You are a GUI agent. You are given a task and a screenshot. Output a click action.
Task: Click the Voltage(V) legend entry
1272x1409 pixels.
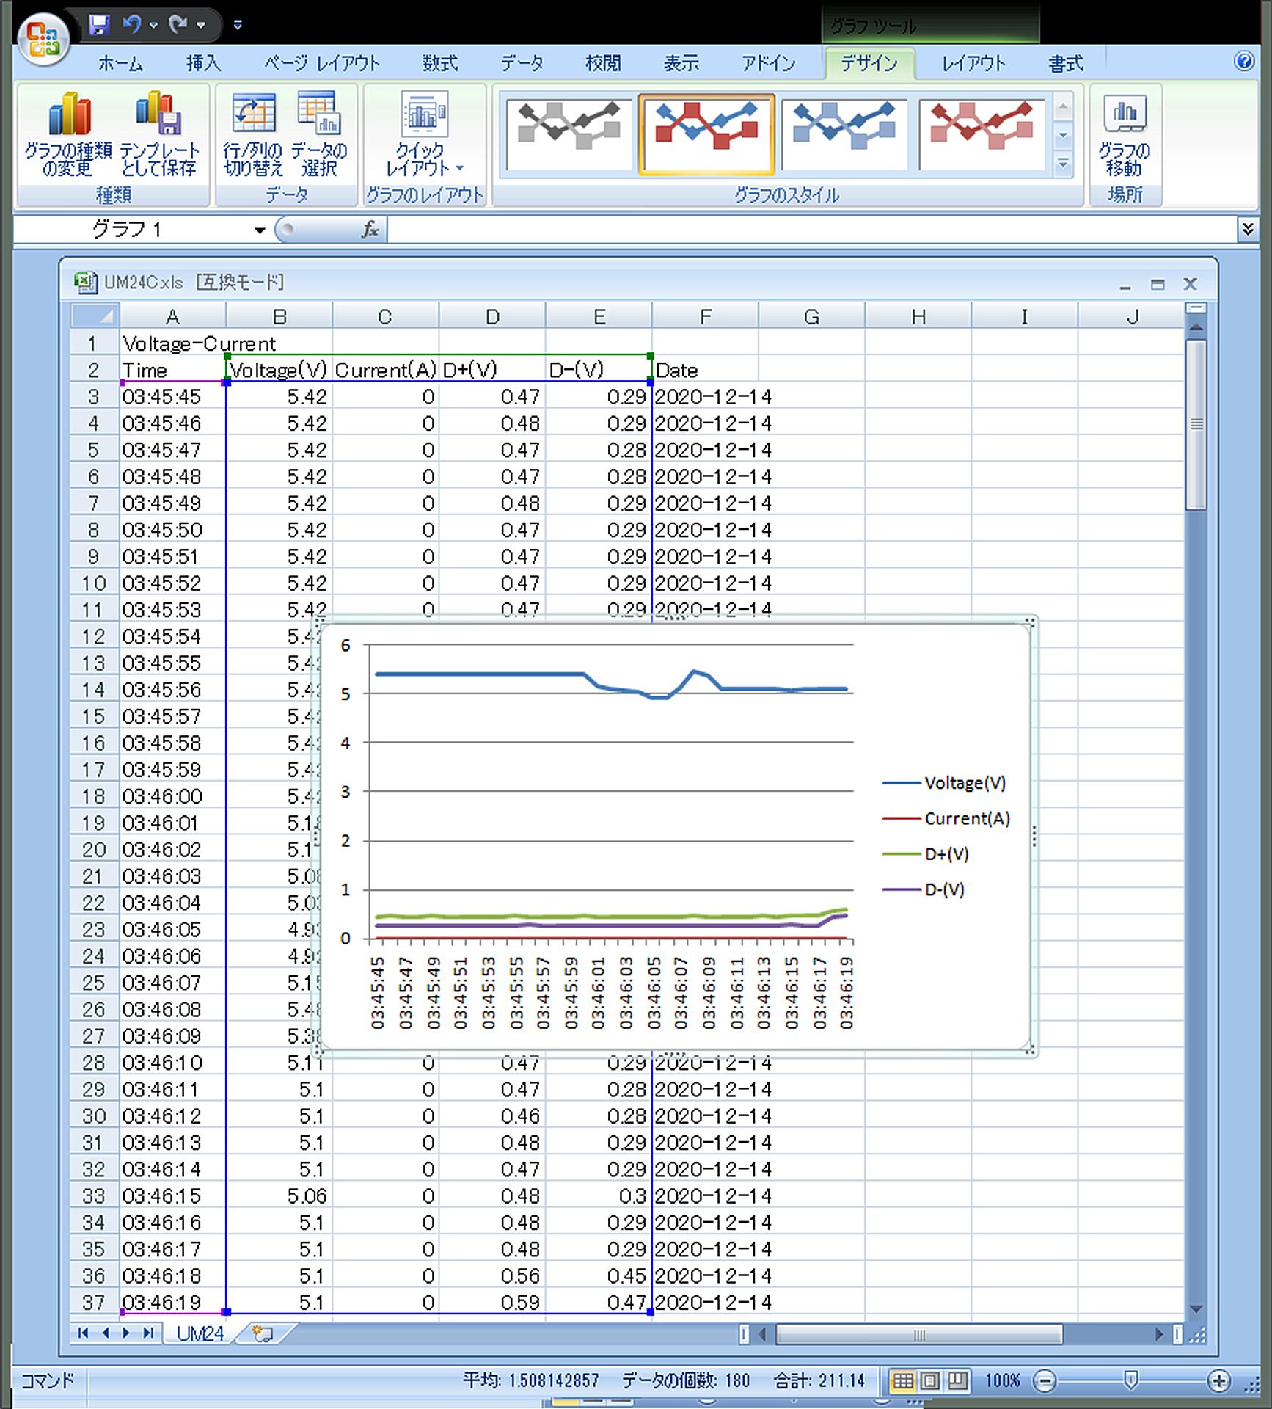tap(945, 783)
